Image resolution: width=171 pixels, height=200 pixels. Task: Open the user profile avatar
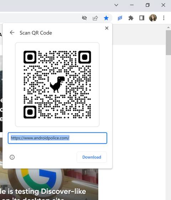(153, 18)
